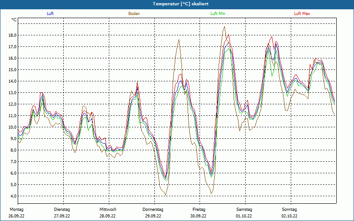Click the '15,0' y-axis value
Viewport: 354px width, 221px height.
click(13, 70)
